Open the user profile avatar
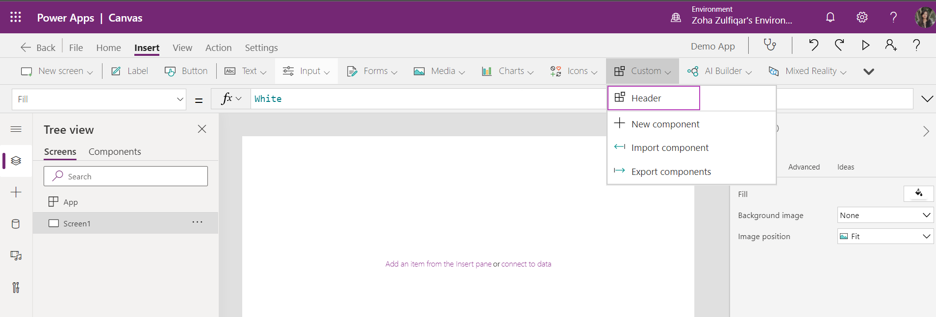 (925, 18)
